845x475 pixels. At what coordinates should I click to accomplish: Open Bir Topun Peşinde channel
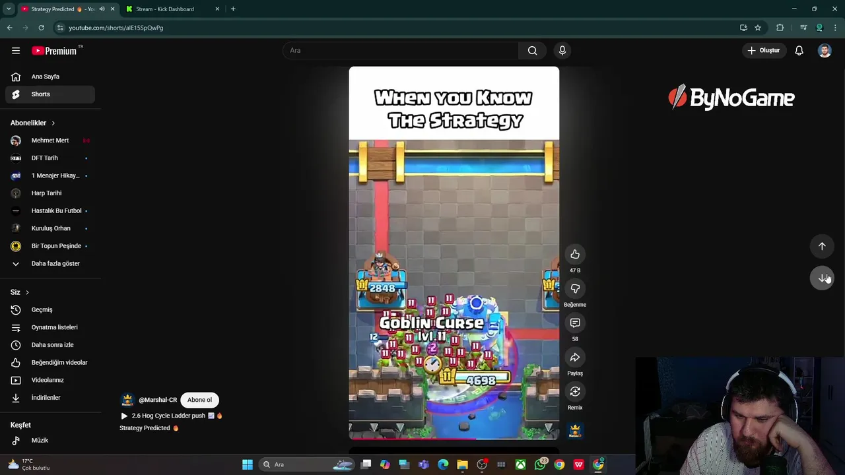[50, 246]
